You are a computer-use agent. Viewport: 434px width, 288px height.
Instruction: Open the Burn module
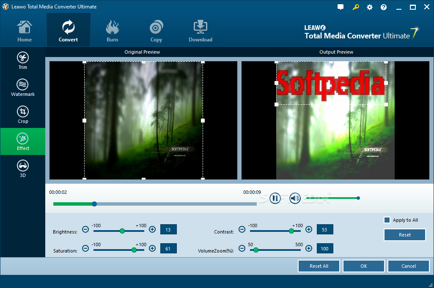point(113,31)
